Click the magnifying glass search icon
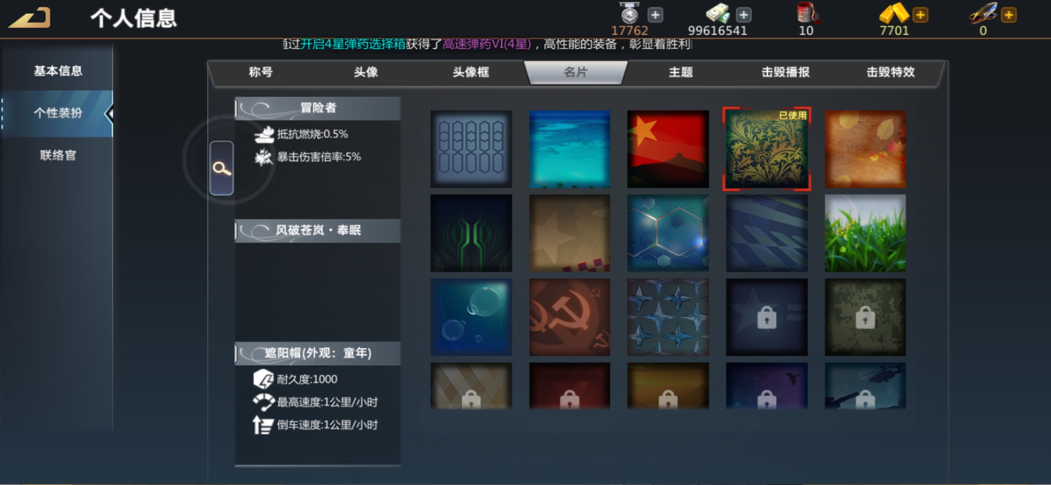 click(221, 168)
